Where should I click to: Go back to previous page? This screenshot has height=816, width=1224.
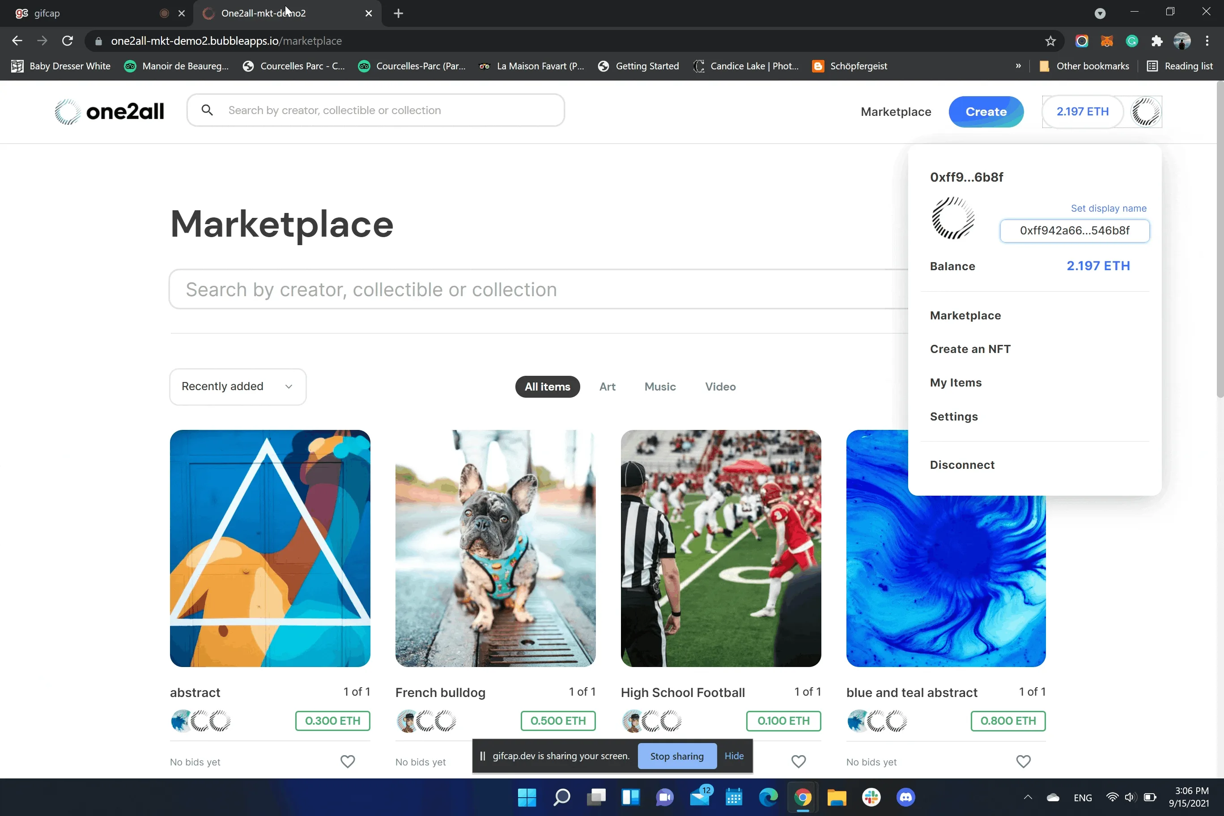click(x=17, y=41)
